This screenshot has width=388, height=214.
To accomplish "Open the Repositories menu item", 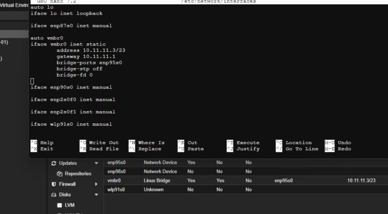I will pos(78,174).
